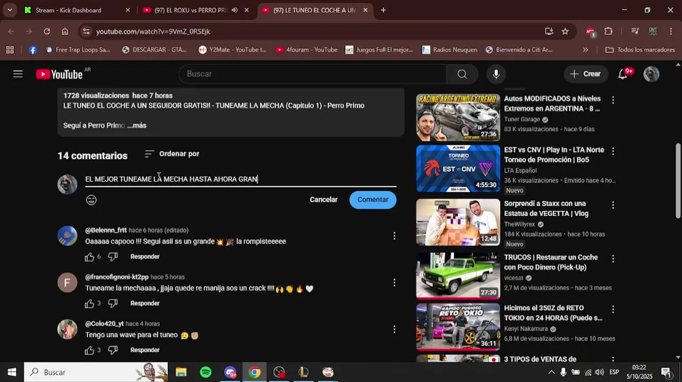Open options menu for @Belennn_frtt comment

tap(394, 236)
